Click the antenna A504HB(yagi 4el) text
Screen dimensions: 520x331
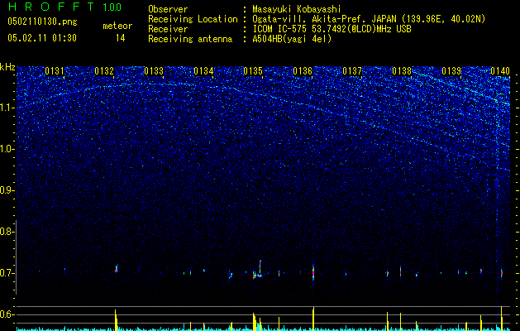point(292,39)
